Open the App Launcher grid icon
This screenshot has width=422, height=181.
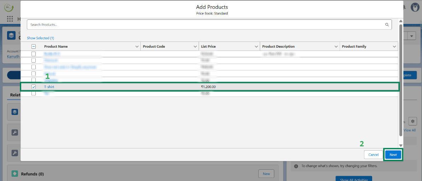[10, 19]
